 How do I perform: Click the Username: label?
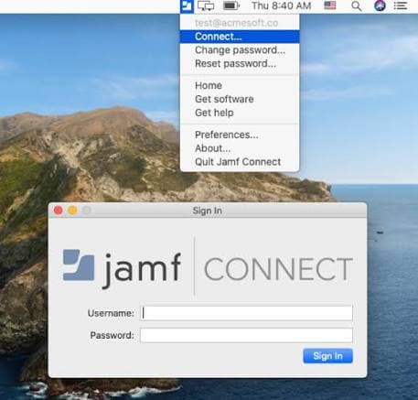[x=111, y=313]
